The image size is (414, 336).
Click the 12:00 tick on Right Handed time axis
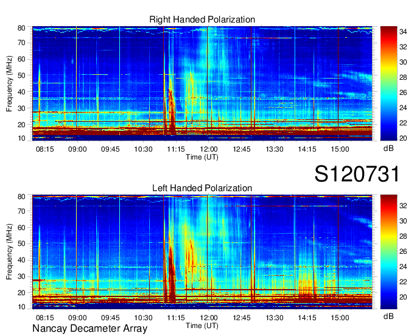click(x=209, y=149)
